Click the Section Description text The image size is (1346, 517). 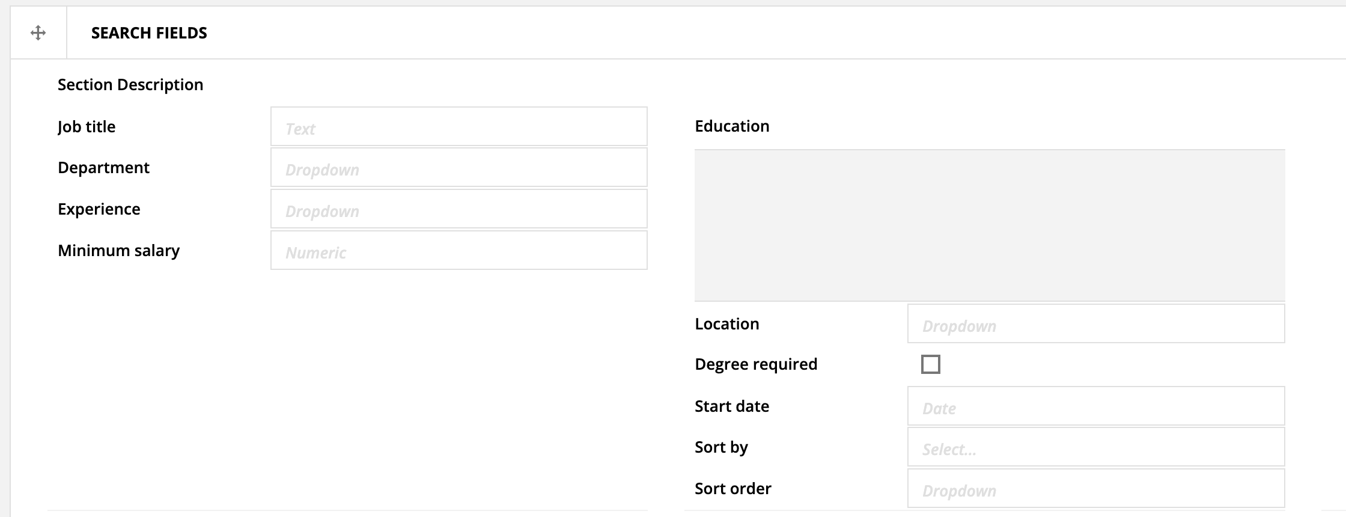pos(130,85)
